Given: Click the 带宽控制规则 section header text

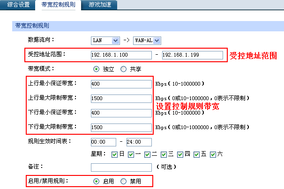Looking at the screenshot, I should click(32, 26).
